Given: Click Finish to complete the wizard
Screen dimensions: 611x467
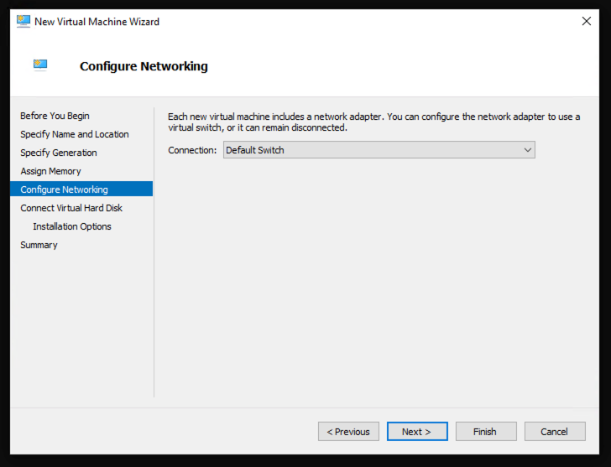Looking at the screenshot, I should click(484, 432).
